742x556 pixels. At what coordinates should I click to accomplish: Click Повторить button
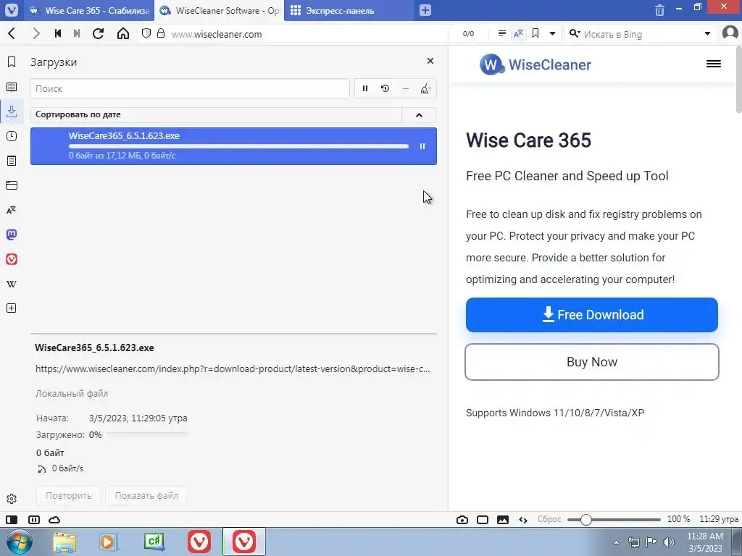pos(69,495)
